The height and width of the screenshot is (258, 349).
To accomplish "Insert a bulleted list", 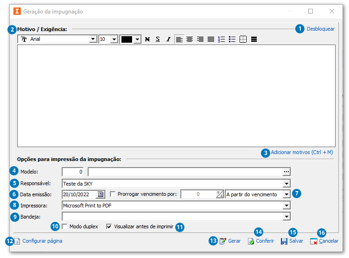I will pyautogui.click(x=232, y=39).
